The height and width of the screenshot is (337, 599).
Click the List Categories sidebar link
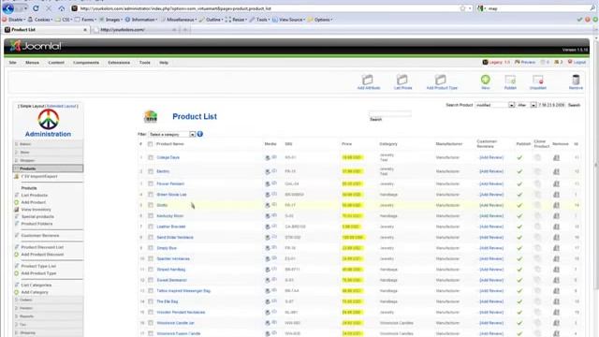click(x=37, y=285)
